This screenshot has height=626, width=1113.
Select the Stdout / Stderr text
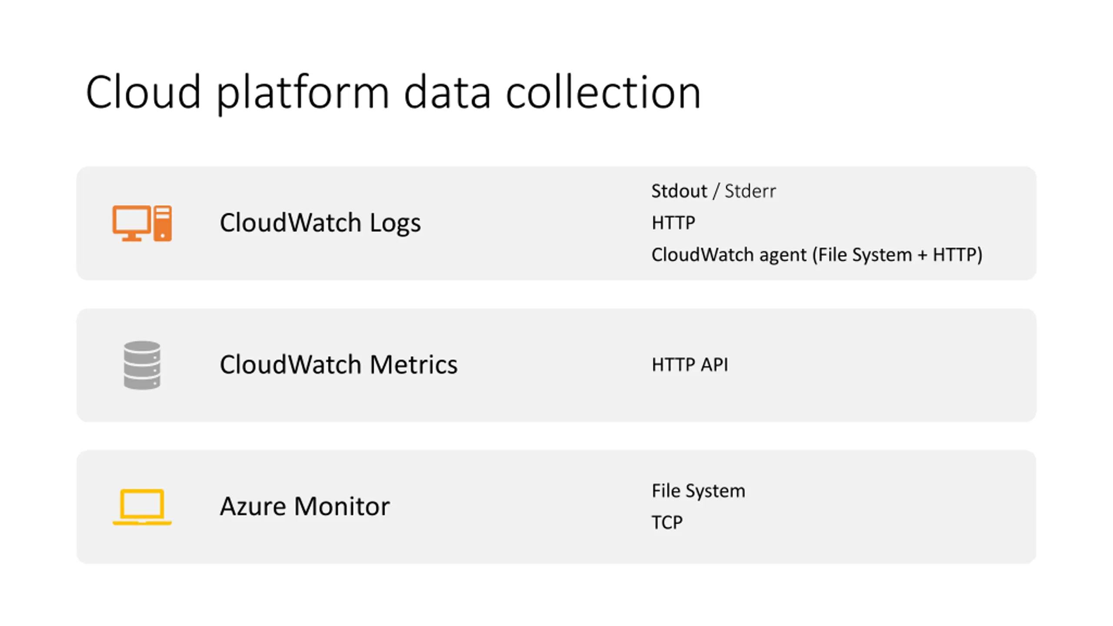tap(713, 191)
